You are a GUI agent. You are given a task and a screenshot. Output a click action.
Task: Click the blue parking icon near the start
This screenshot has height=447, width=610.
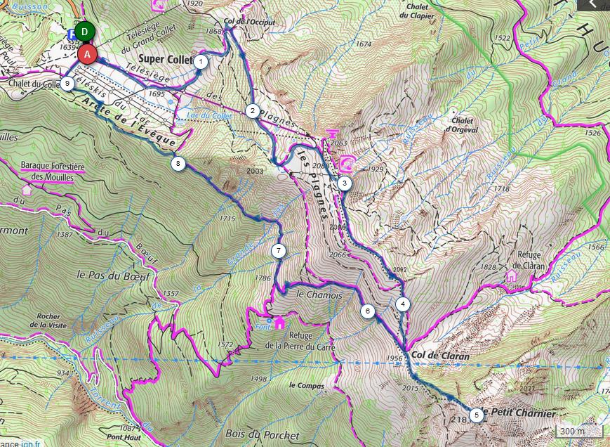pyautogui.click(x=71, y=35)
